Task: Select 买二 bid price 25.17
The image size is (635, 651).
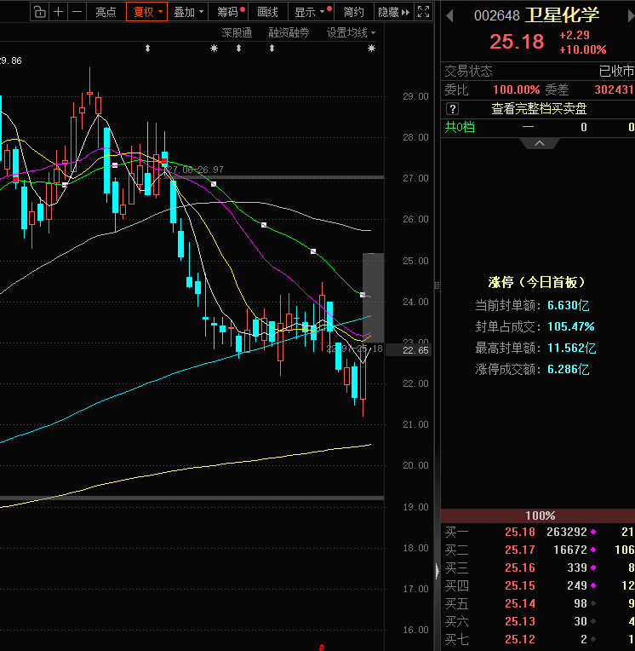Action: (520, 550)
